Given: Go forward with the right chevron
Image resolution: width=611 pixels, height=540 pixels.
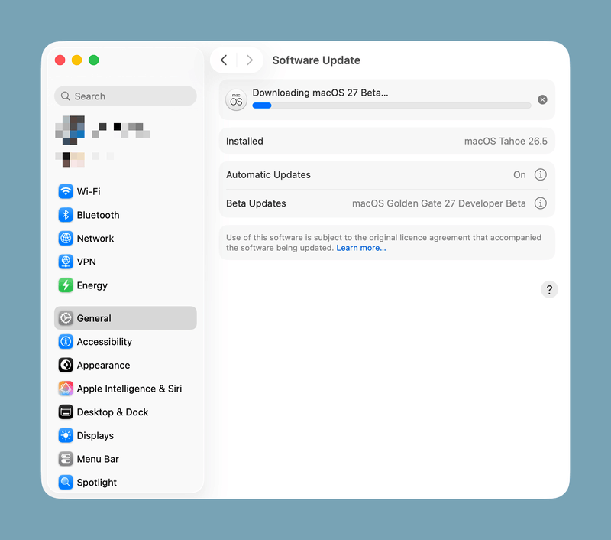Looking at the screenshot, I should click(250, 60).
